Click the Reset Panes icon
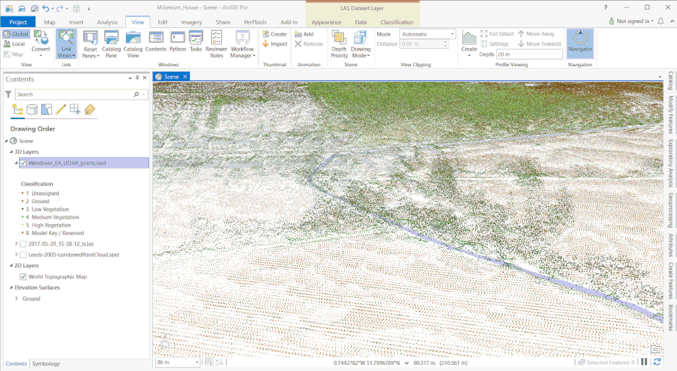Screen dimensions: 677x371 [91, 38]
